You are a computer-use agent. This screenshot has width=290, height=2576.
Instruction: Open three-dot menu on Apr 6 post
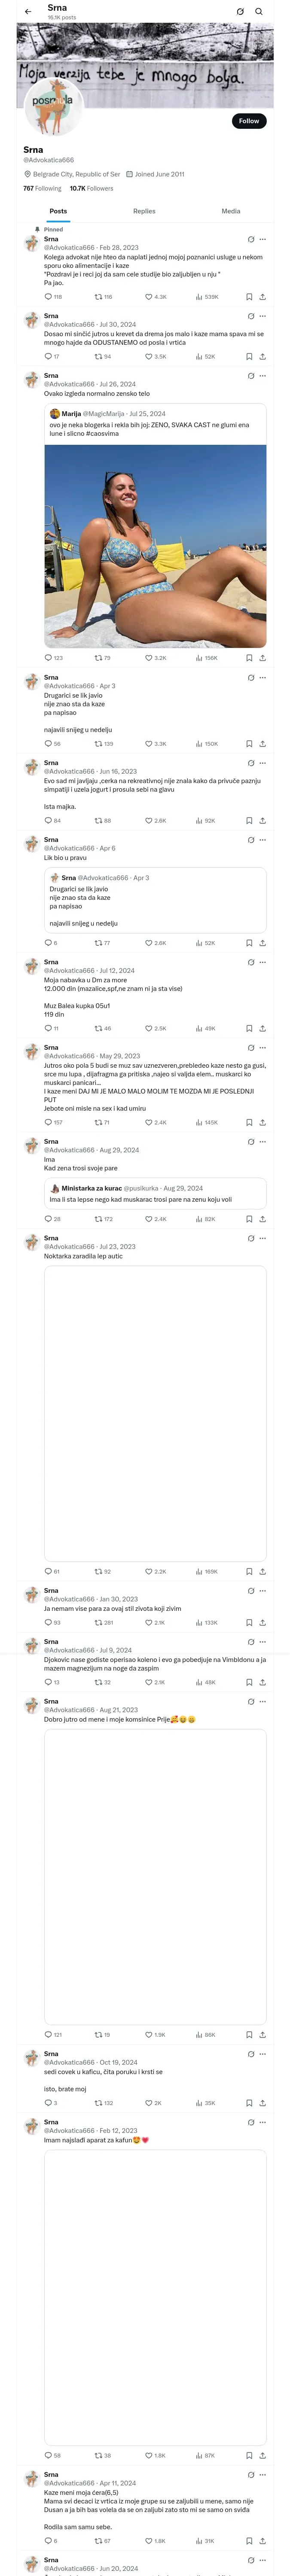[x=263, y=840]
